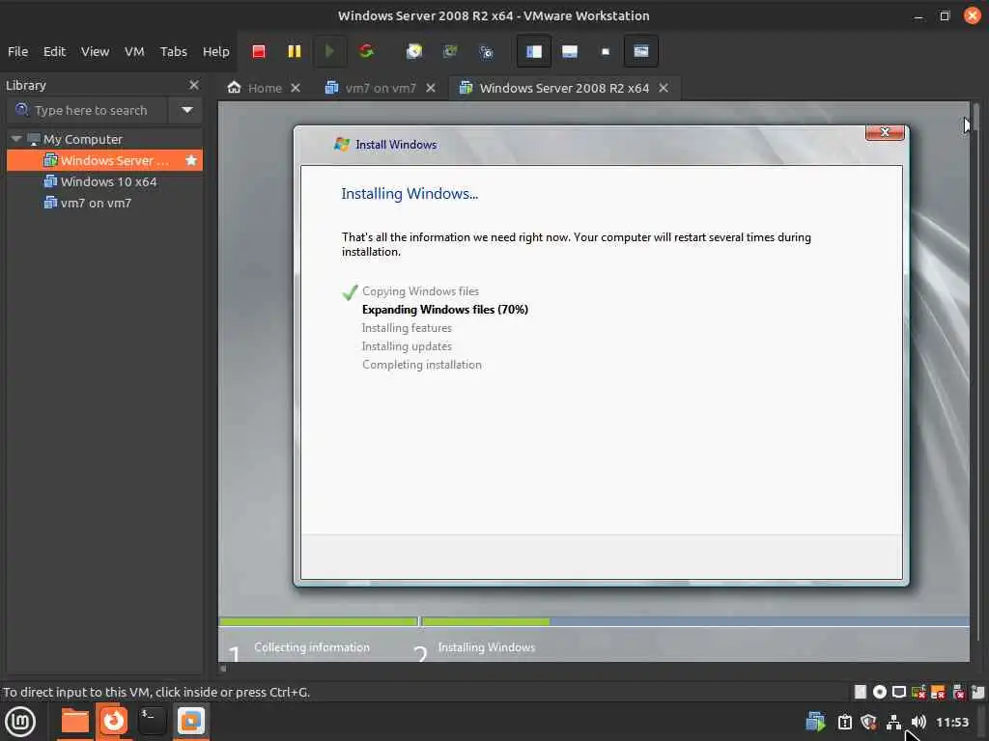Launch Firefox from the taskbar

click(114, 721)
